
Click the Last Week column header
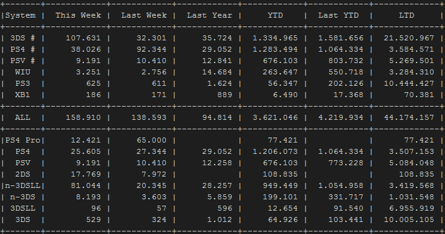(x=144, y=15)
